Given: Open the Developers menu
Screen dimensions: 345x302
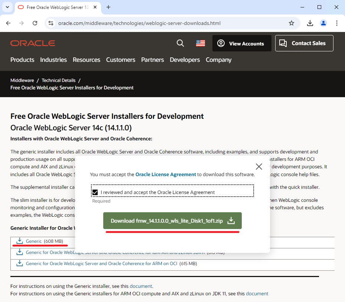Looking at the screenshot, I should 185,60.
